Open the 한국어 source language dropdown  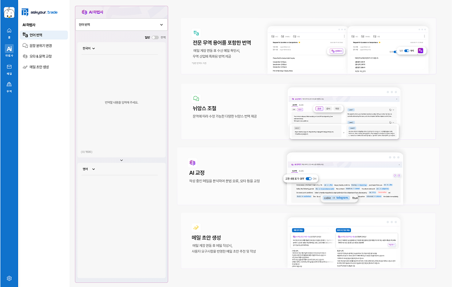click(x=89, y=48)
